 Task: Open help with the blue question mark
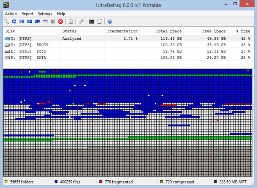(110, 21)
